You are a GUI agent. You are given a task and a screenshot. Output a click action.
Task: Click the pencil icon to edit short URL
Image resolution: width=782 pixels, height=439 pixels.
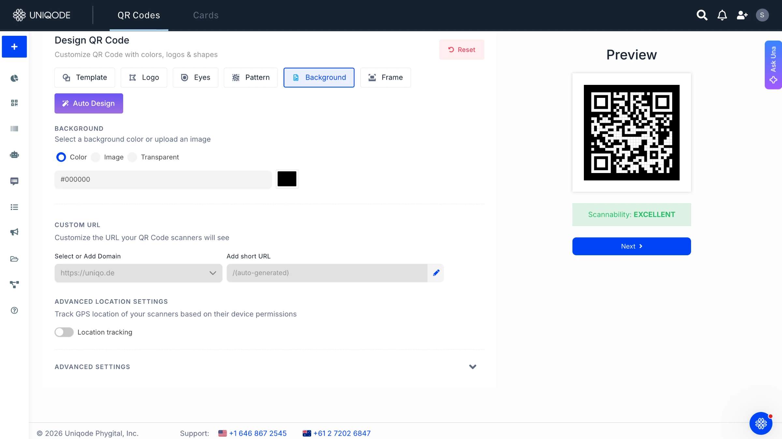coord(436,273)
